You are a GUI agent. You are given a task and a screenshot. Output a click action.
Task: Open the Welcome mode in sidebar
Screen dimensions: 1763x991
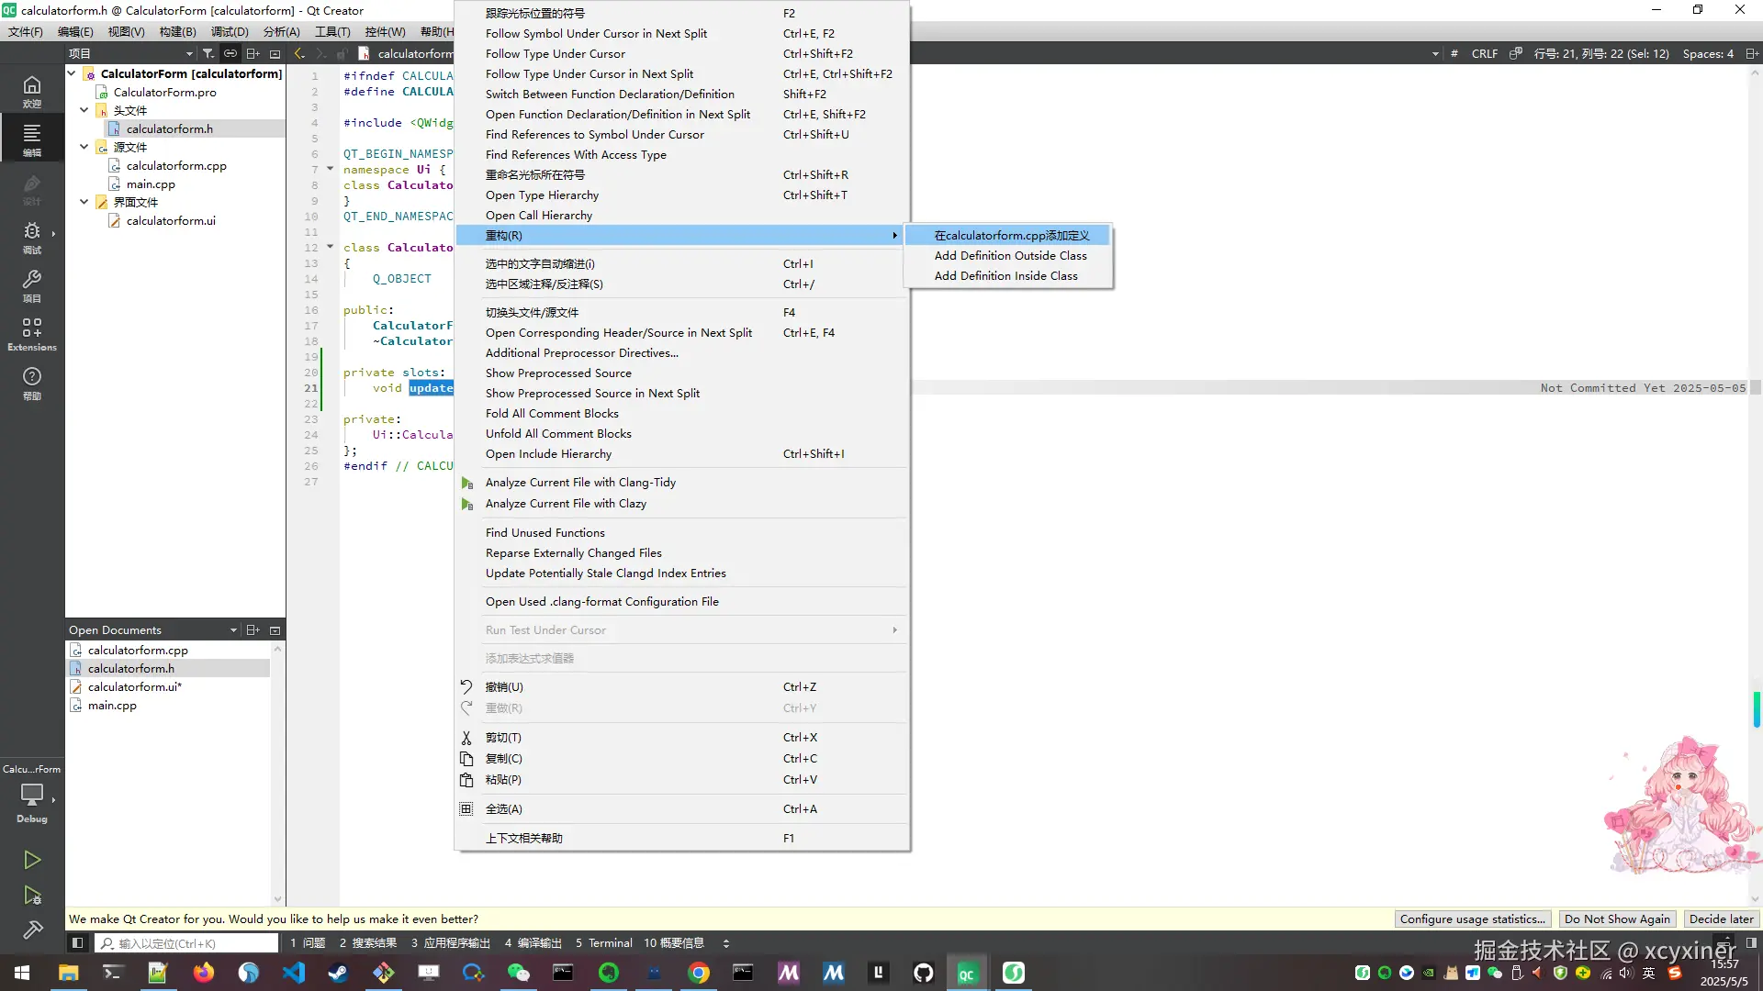[32, 91]
